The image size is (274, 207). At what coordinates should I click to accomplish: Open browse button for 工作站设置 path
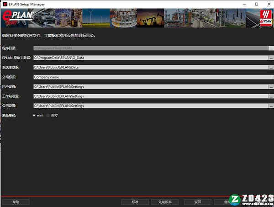coord(271,96)
